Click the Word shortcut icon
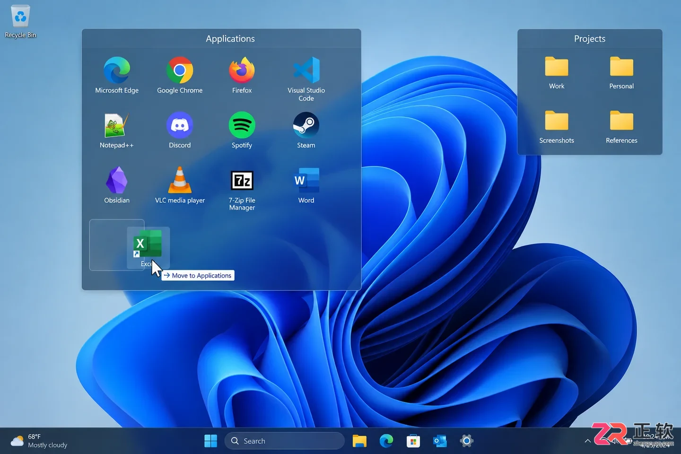 (306, 180)
